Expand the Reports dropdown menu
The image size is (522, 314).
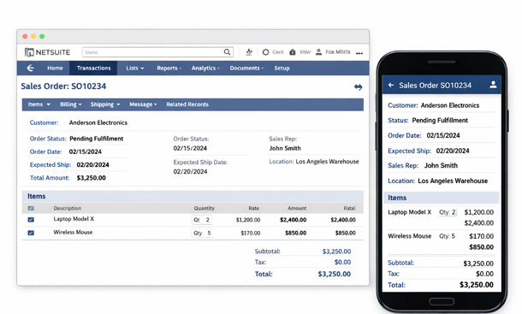pos(169,68)
